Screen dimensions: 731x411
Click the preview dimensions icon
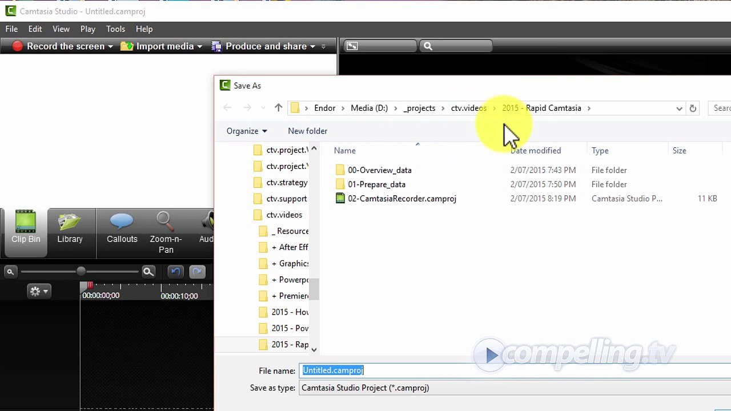click(352, 46)
